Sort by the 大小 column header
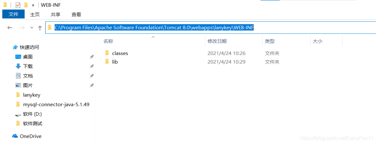Image resolution: width=376 pixels, height=144 pixels. pos(318,41)
